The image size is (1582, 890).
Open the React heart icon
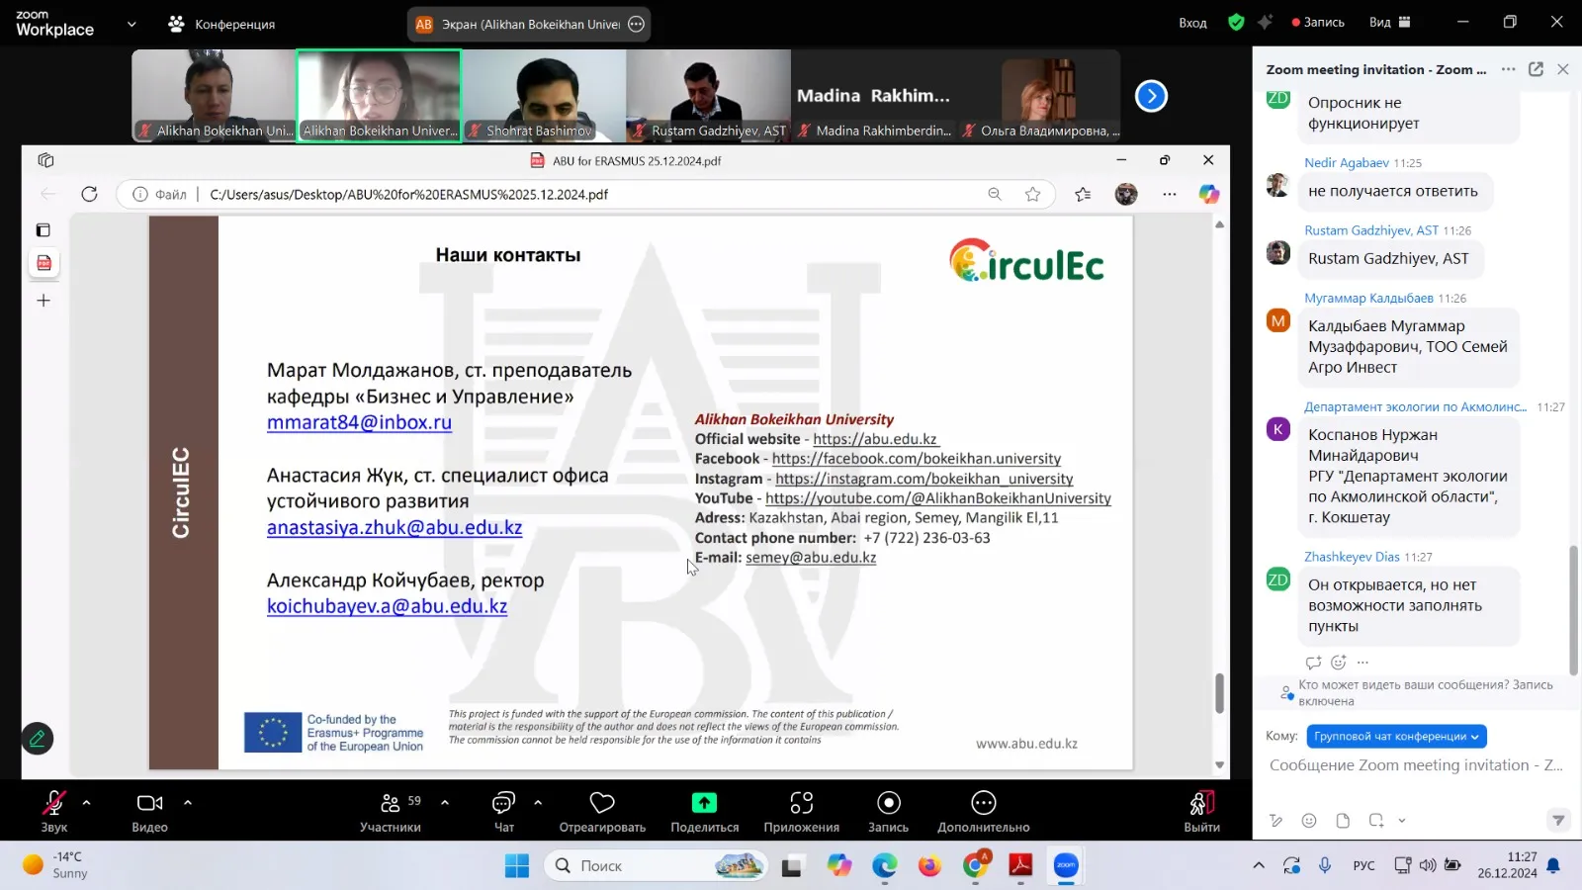(x=602, y=803)
